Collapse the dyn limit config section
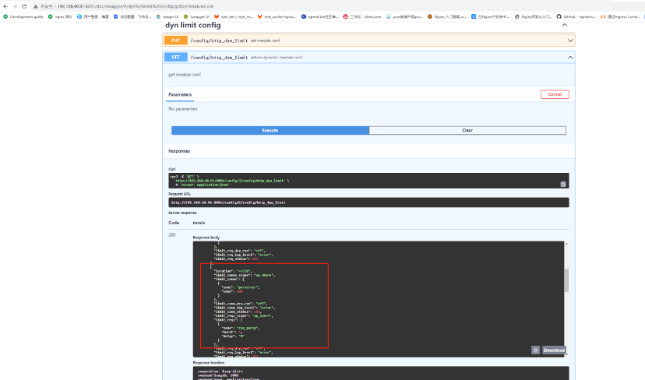 (565, 25)
